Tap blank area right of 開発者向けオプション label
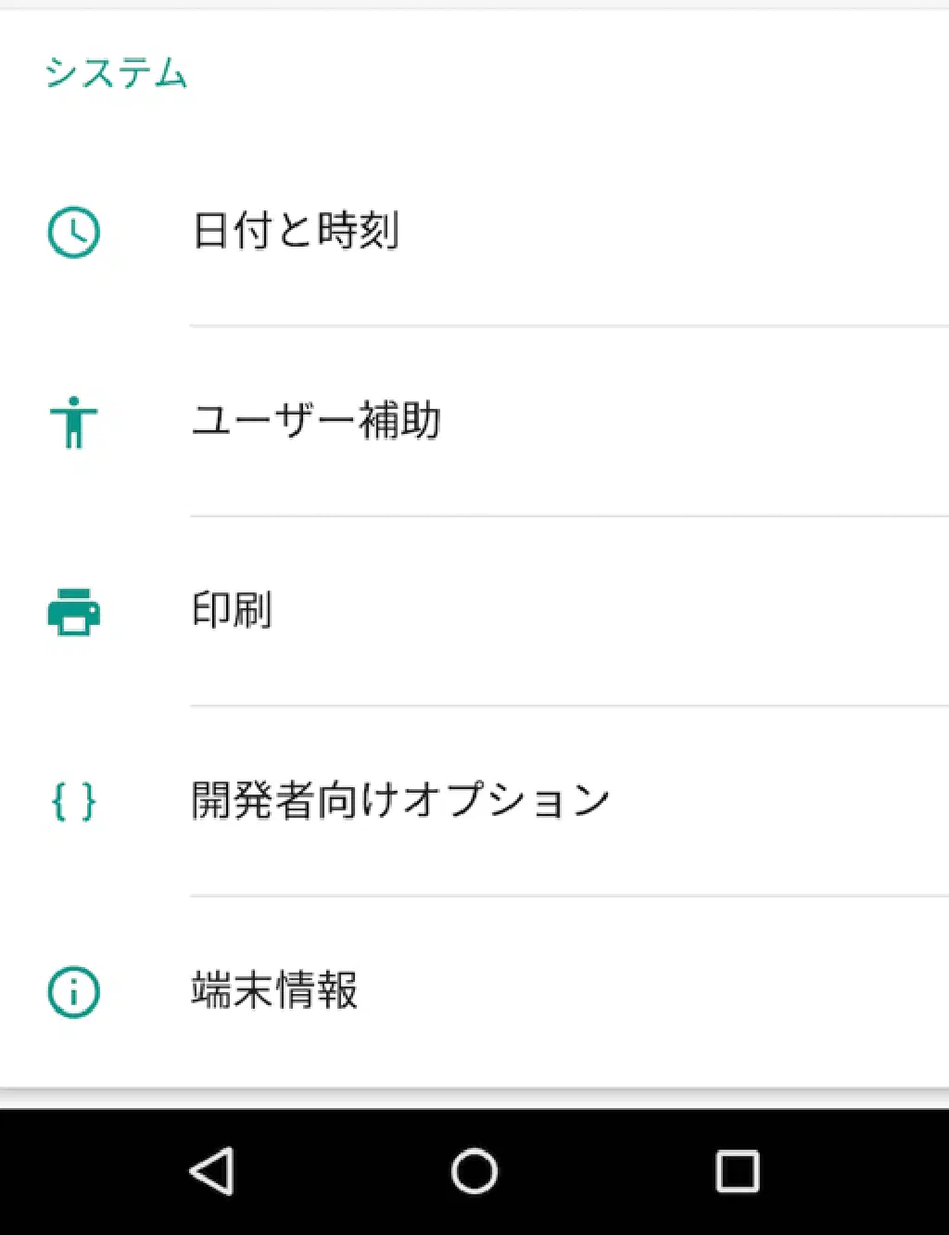This screenshot has width=949, height=1235. click(778, 801)
